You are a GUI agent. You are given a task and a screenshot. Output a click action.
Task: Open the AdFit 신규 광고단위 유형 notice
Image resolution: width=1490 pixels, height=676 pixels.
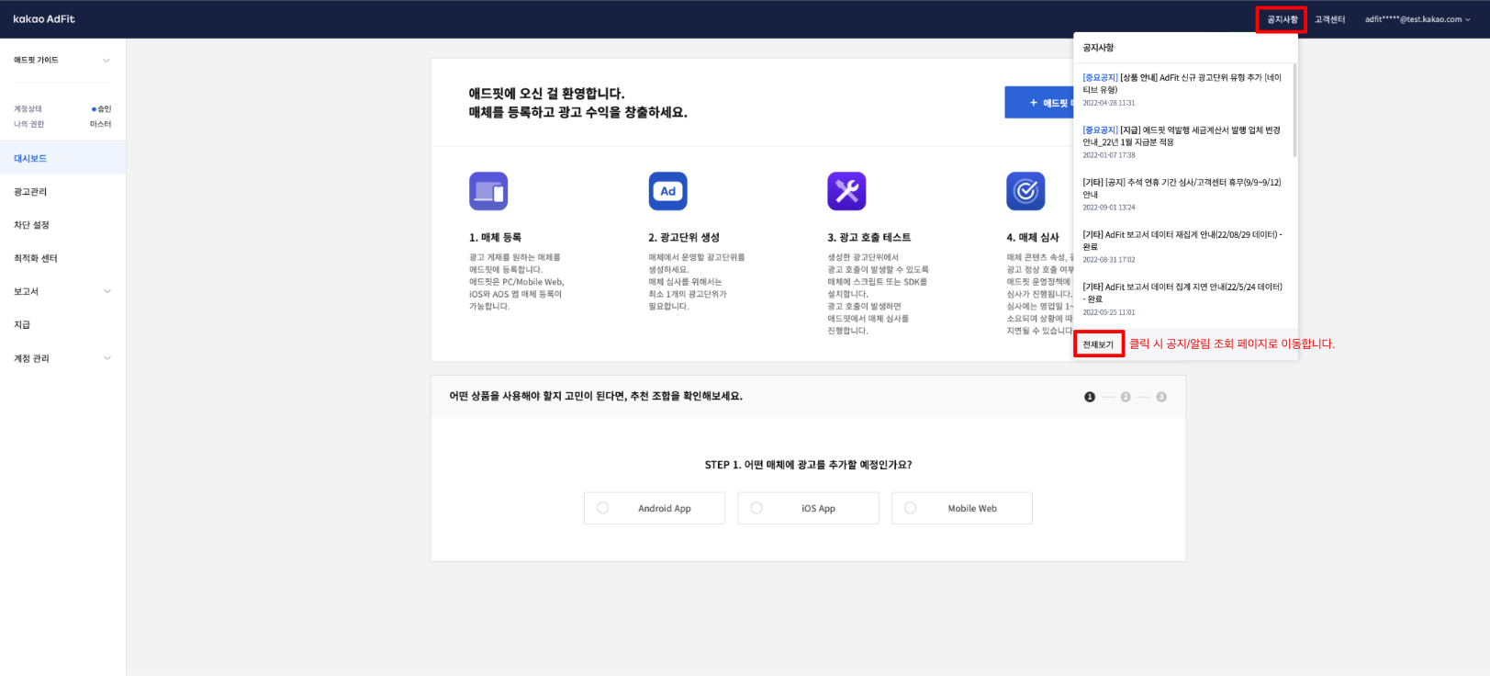click(x=1182, y=84)
